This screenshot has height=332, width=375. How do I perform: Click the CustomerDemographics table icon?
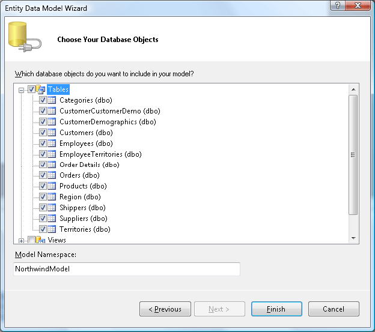pyautogui.click(x=52, y=122)
